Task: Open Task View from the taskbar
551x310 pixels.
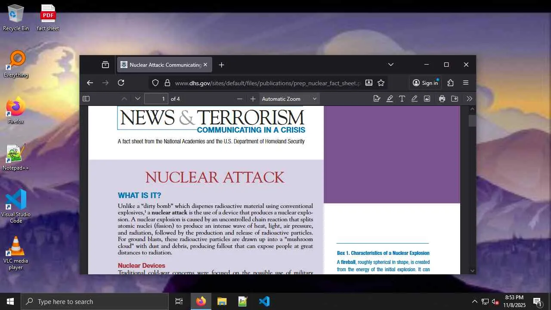Action: point(179,301)
